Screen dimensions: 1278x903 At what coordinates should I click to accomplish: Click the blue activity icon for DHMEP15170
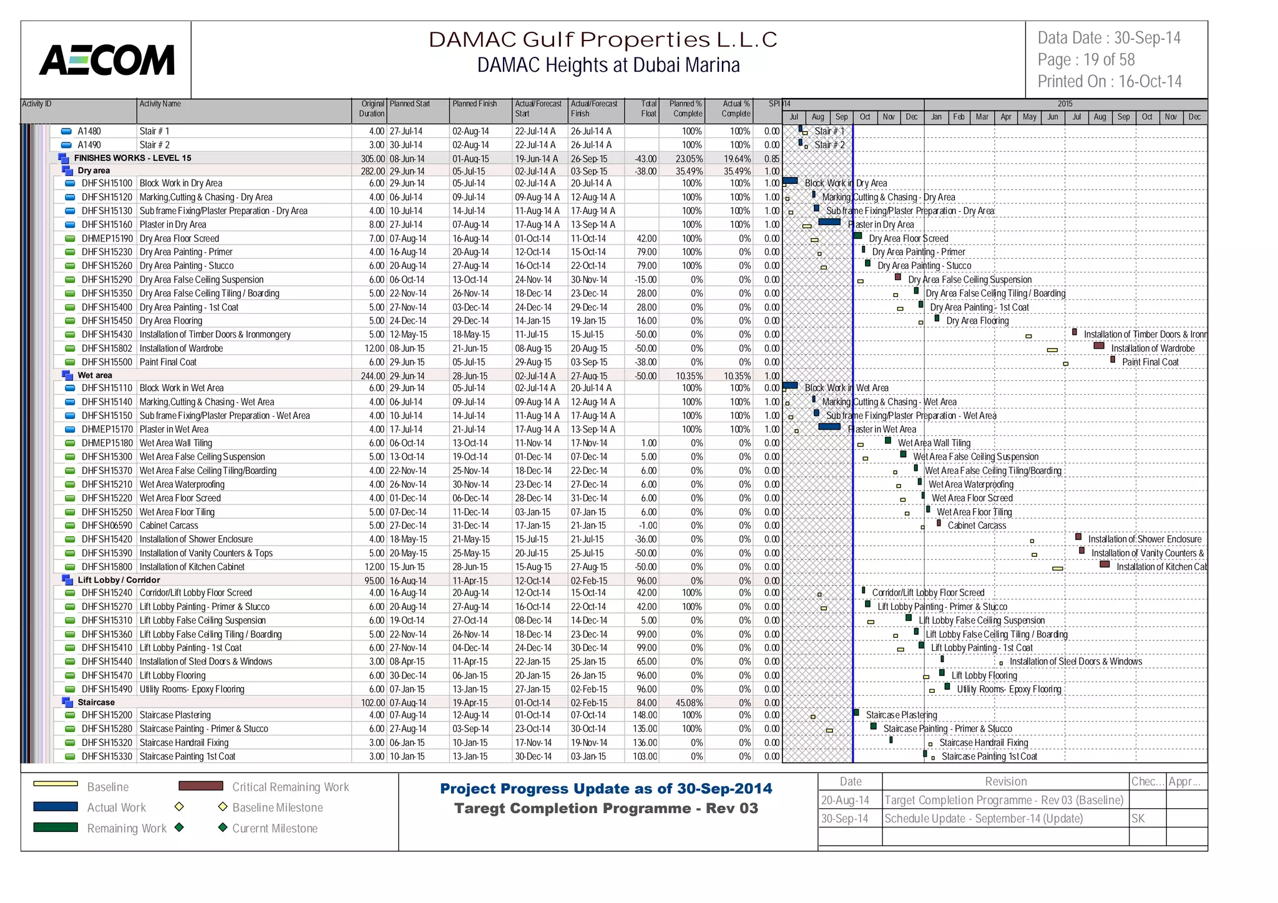(x=70, y=429)
